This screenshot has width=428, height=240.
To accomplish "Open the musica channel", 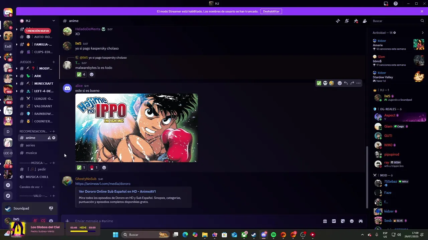I will tap(37, 153).
